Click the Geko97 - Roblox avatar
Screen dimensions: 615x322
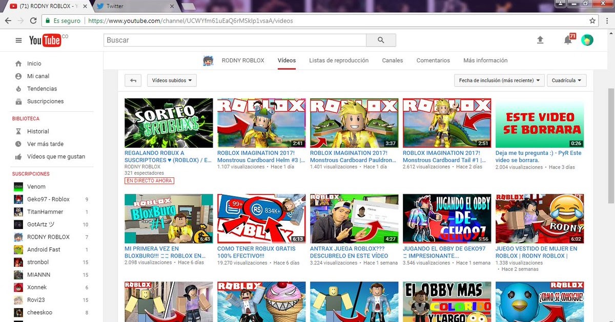(x=18, y=199)
